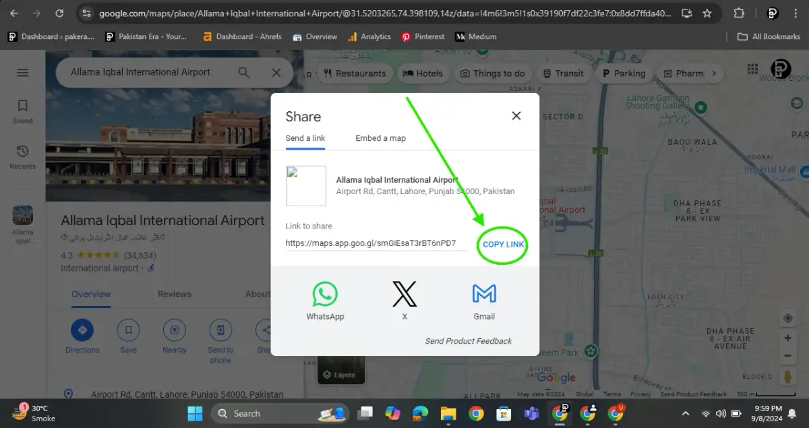Open the Chrome three-dot menu
Screen dimensions: 809x428
797,13
